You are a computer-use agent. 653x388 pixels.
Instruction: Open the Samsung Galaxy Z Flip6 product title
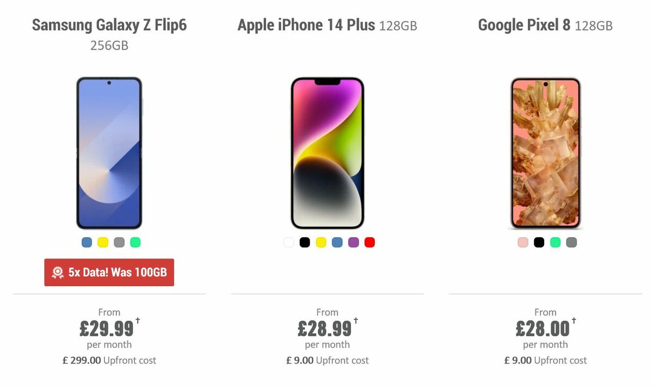click(x=109, y=25)
